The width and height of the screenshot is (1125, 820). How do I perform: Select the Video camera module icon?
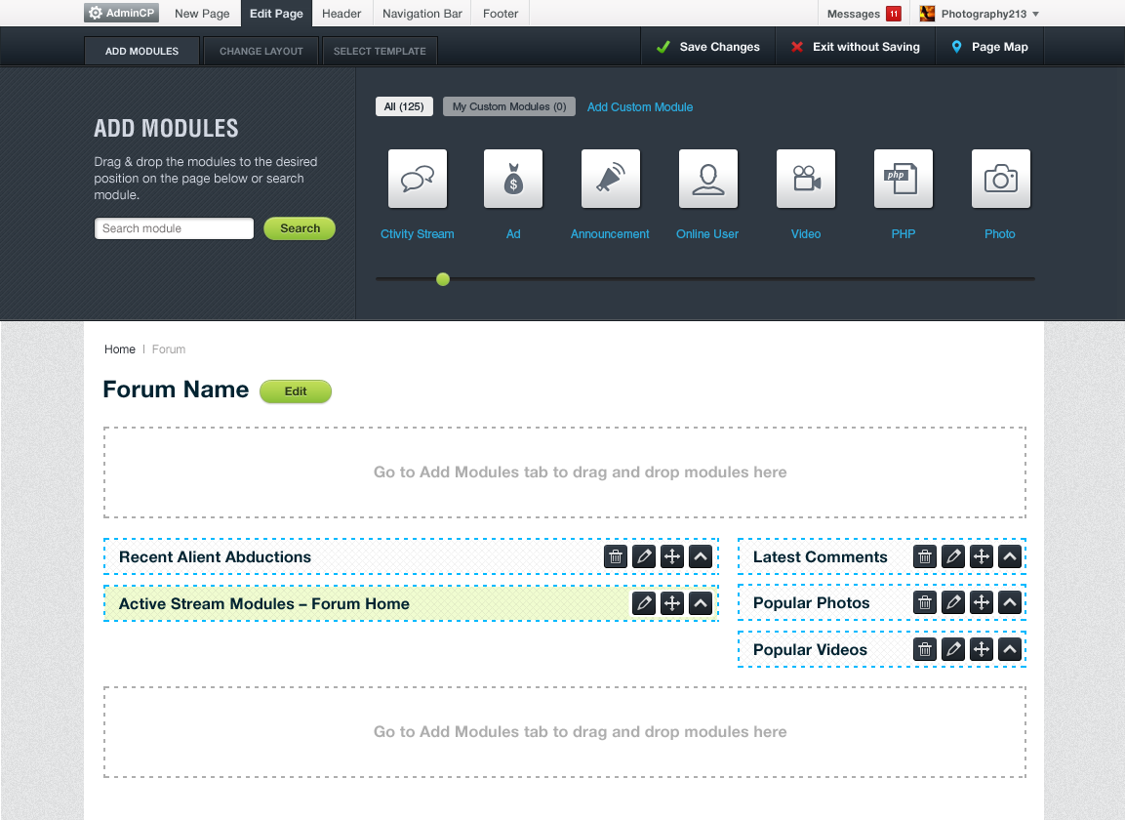(806, 179)
